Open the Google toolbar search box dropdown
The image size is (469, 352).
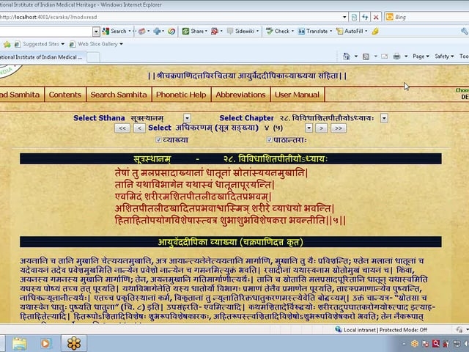point(96,32)
